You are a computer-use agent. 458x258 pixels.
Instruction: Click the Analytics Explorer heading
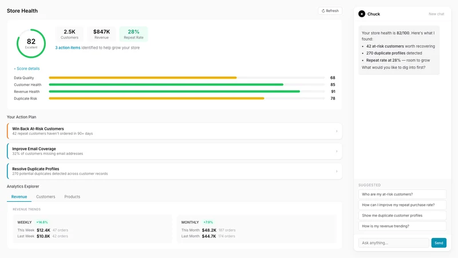click(x=23, y=186)
